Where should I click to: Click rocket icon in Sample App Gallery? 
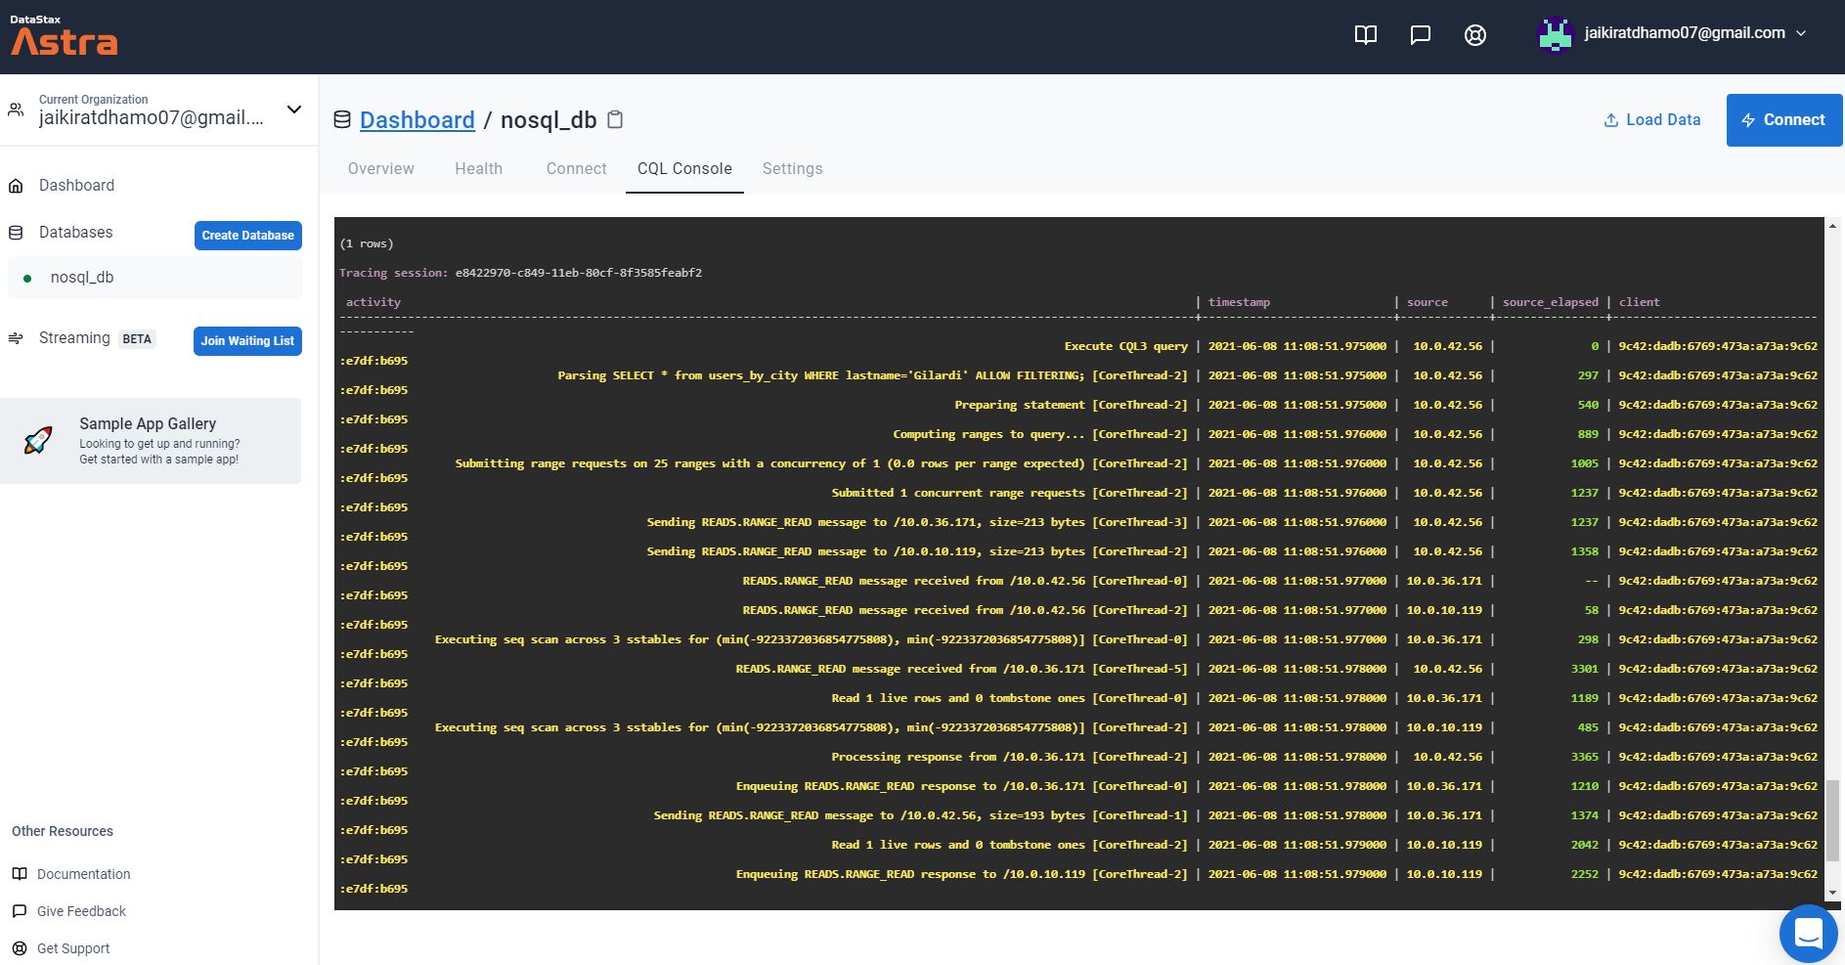[x=40, y=440]
